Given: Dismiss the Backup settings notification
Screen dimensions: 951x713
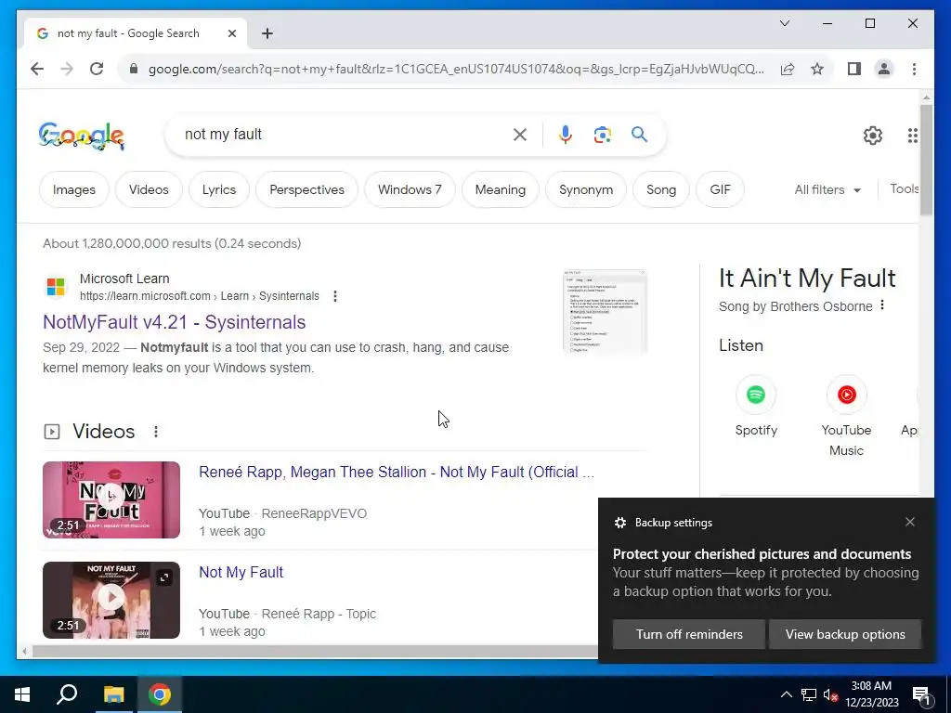Looking at the screenshot, I should click(x=910, y=522).
